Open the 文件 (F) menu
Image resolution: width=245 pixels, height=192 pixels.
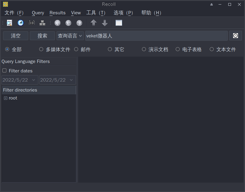[x=14, y=13]
